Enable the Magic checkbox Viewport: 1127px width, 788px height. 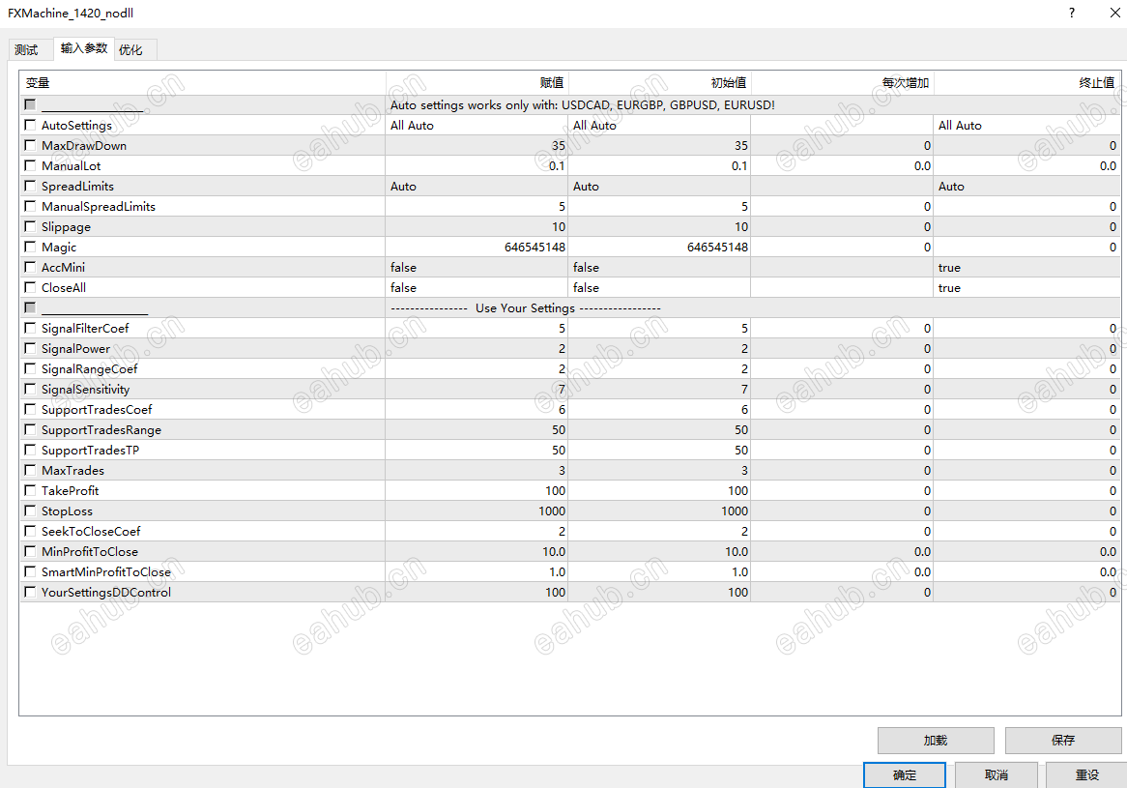[x=30, y=247]
